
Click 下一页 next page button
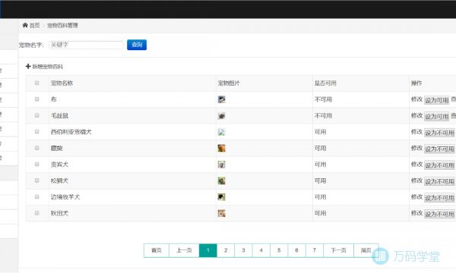coord(338,250)
